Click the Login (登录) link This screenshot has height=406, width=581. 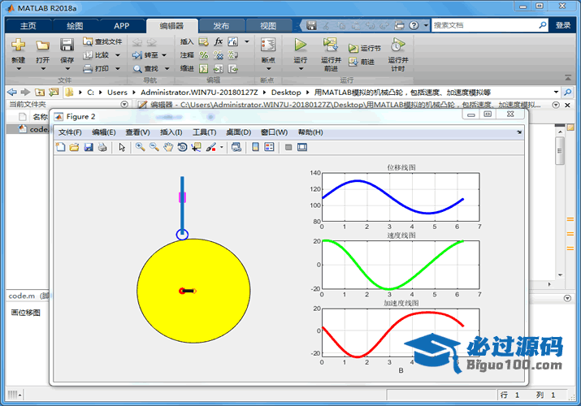(563, 25)
